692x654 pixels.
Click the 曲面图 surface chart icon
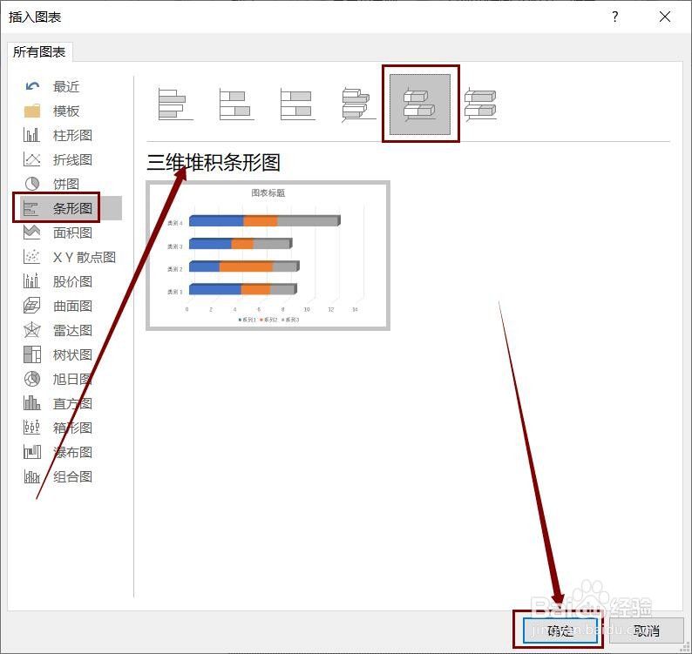click(31, 305)
